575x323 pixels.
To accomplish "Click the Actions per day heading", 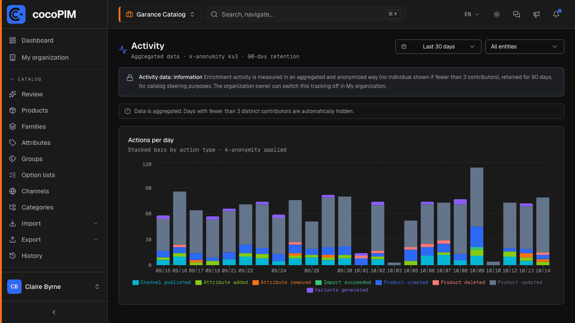I will (x=151, y=140).
